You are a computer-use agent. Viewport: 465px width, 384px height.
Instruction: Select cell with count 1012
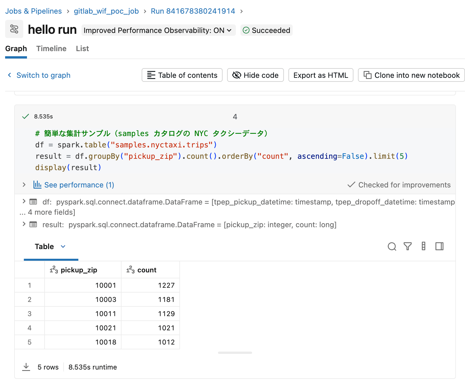(x=150, y=342)
